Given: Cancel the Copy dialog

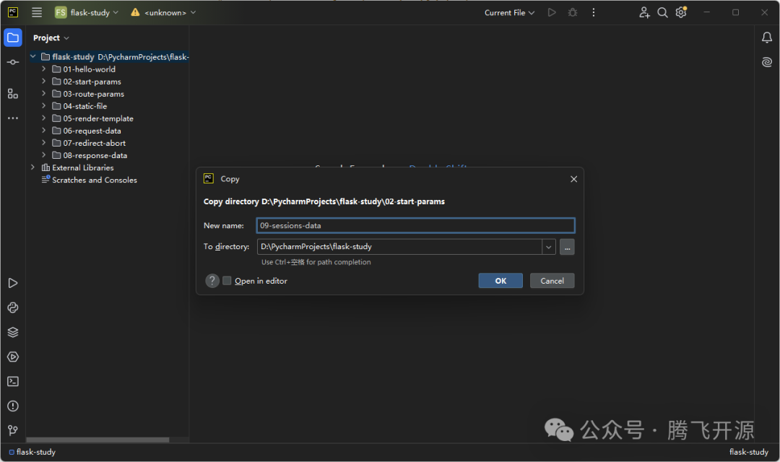Looking at the screenshot, I should point(552,281).
